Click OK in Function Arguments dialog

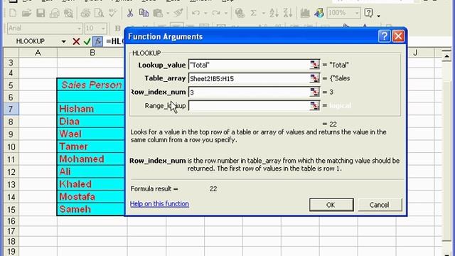pos(331,205)
